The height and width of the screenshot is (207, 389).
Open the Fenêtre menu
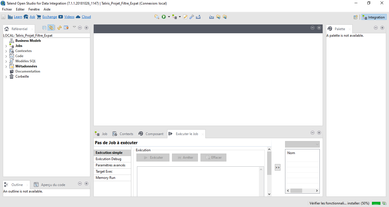[x=34, y=9]
